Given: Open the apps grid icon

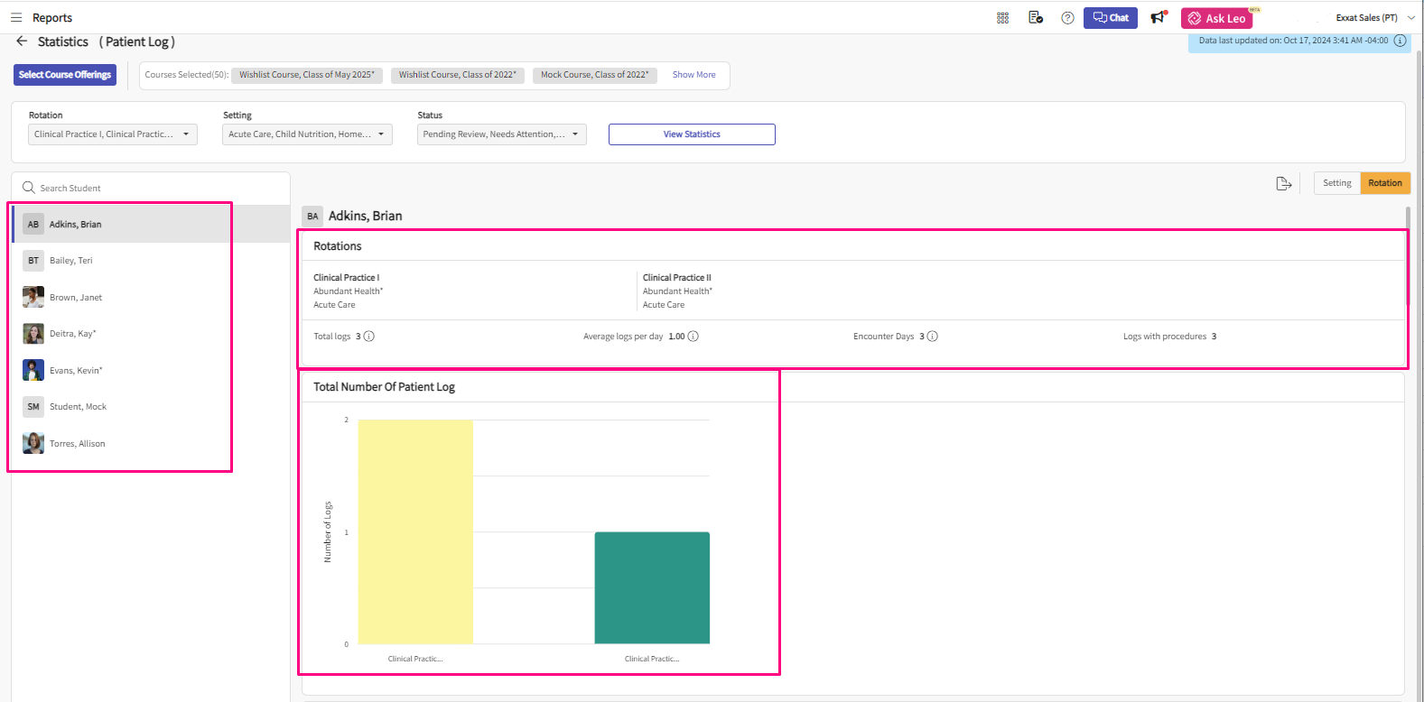Looking at the screenshot, I should (x=1002, y=18).
